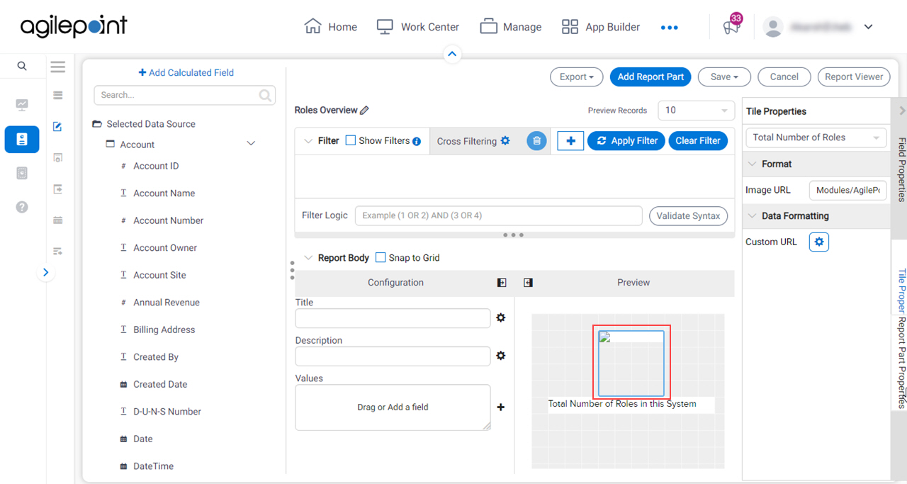Collapse the Format section in Tile Properties

click(752, 164)
